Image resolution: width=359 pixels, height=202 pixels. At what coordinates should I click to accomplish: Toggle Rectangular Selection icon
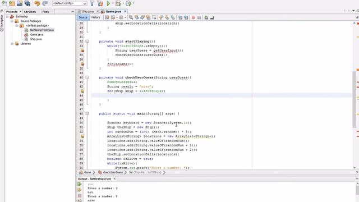tap(154, 17)
